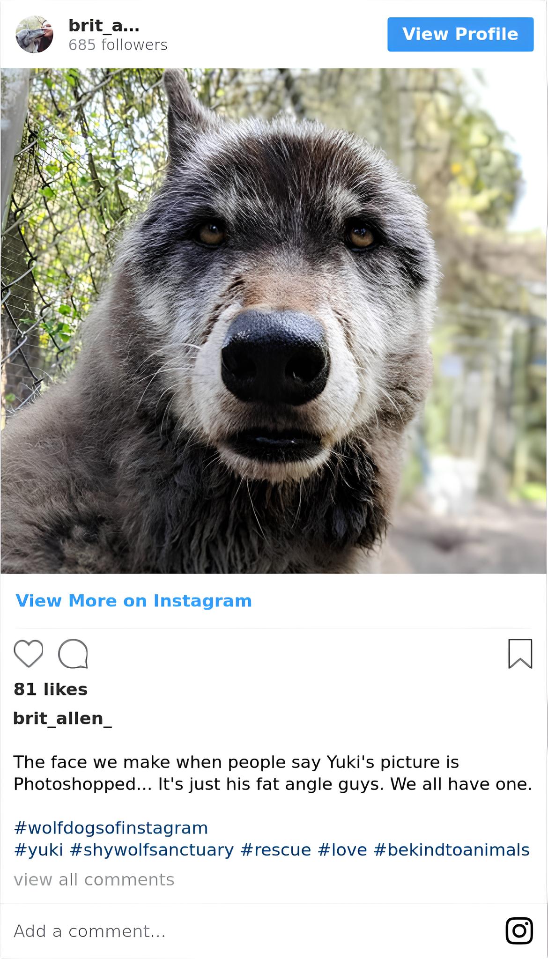Click the 685 followers text
This screenshot has width=548, height=959.
coord(118,45)
